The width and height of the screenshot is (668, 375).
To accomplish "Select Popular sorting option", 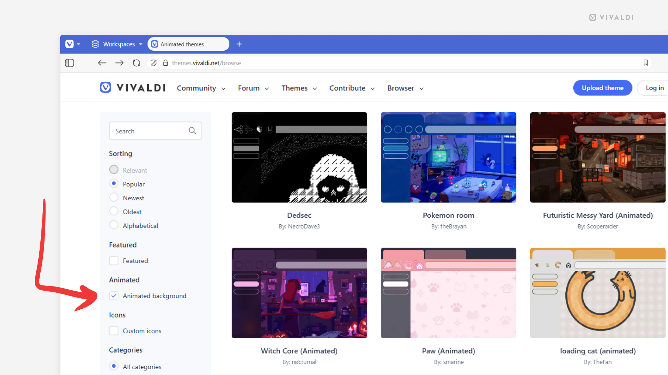I will click(x=114, y=183).
